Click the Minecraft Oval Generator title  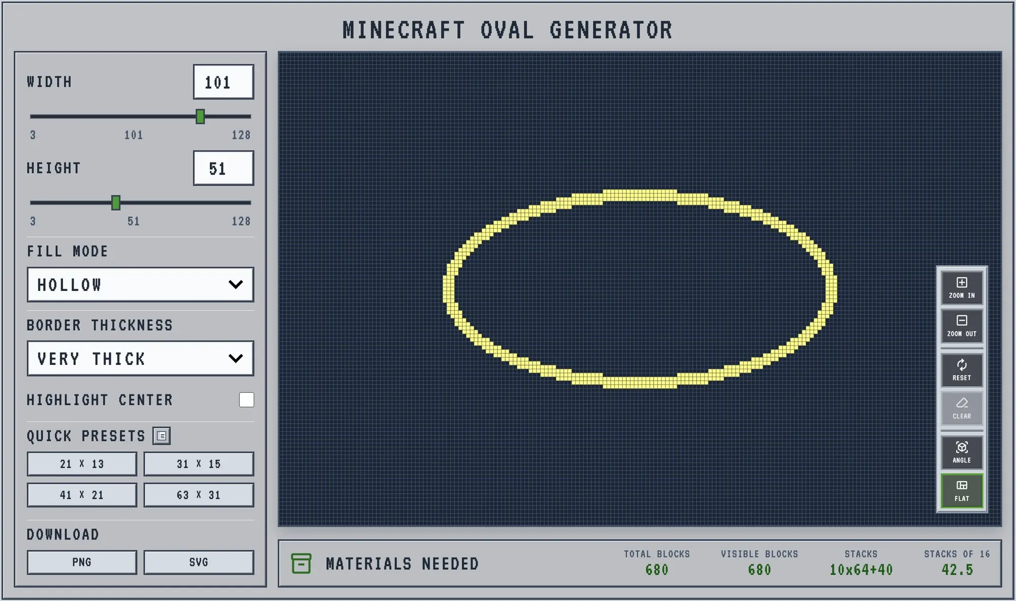click(x=507, y=30)
